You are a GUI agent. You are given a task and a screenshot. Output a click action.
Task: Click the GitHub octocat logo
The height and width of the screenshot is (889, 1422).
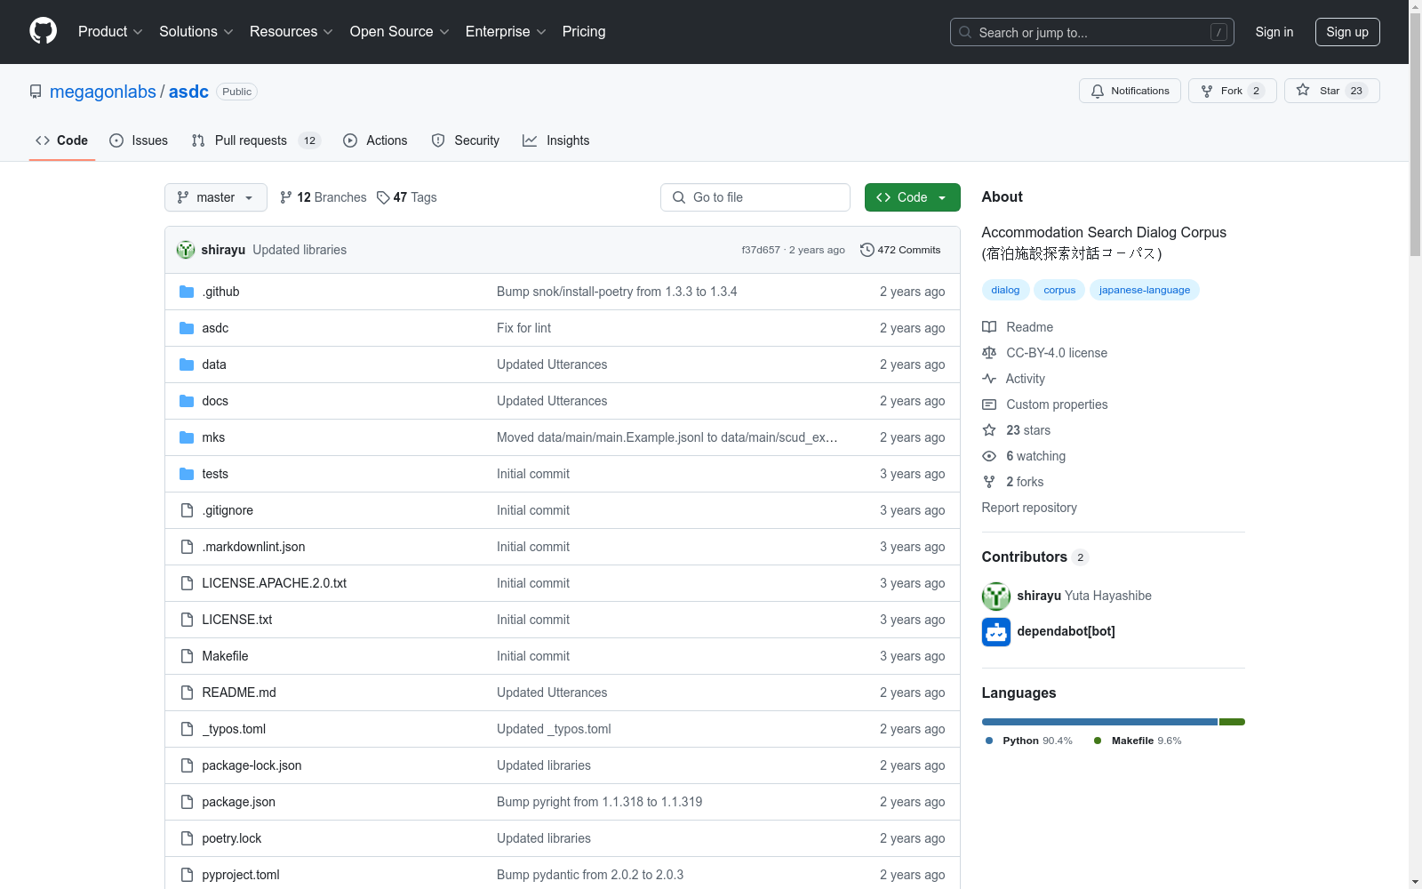point(43,31)
